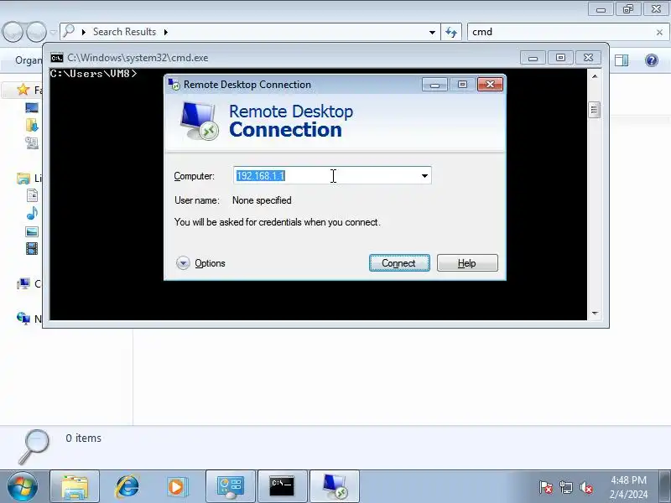This screenshot has height=503, width=671.
Task: Open the Videos library icon
Action: pos(32,248)
